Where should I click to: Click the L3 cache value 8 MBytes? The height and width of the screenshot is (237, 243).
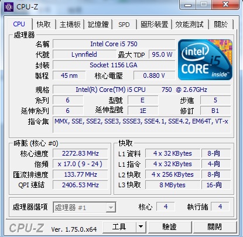pyautogui.click(x=173, y=185)
